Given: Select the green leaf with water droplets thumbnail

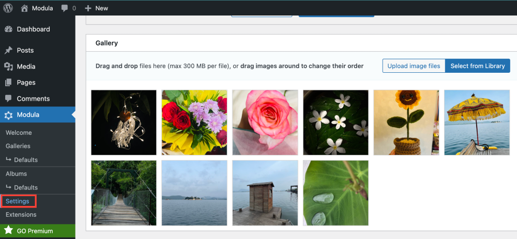Looking at the screenshot, I should pos(336,193).
